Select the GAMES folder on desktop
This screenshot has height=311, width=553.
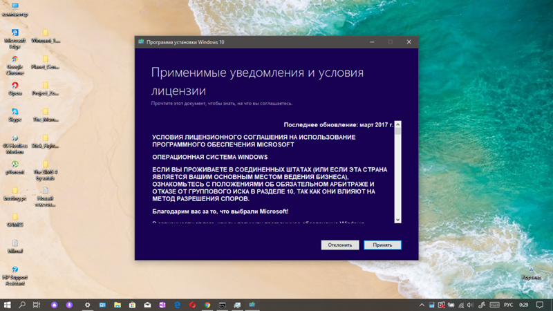click(x=15, y=220)
